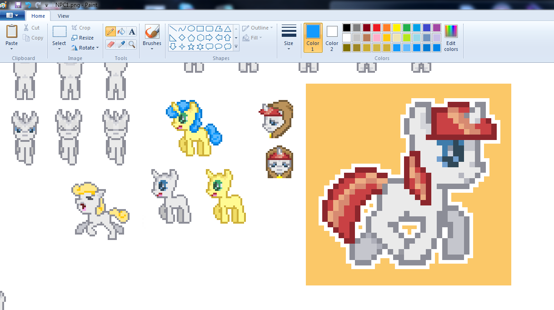Choose the Left arrow shape

pos(219,37)
